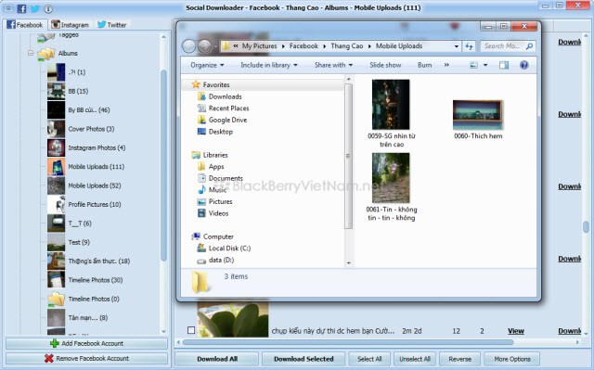Switch to the Twitter tab
The width and height of the screenshot is (594, 370).
[111, 25]
